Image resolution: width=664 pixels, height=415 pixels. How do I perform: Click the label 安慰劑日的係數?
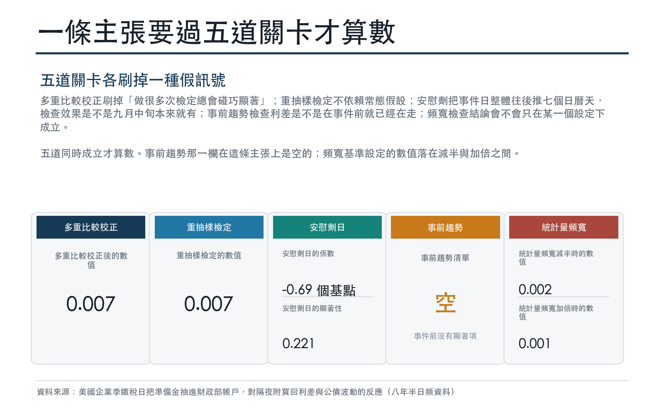coord(308,254)
